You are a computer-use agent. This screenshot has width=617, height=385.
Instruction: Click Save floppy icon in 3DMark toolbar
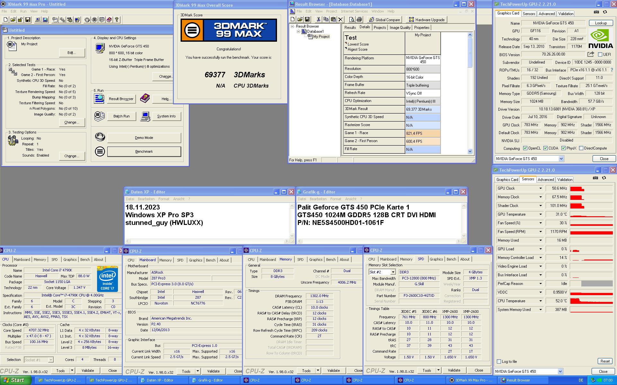pyautogui.click(x=28, y=20)
